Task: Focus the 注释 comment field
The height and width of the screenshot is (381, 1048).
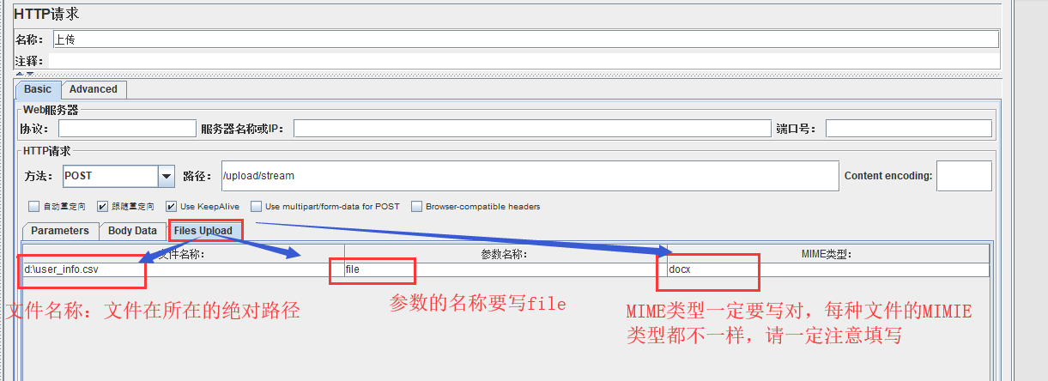Action: click(x=524, y=61)
